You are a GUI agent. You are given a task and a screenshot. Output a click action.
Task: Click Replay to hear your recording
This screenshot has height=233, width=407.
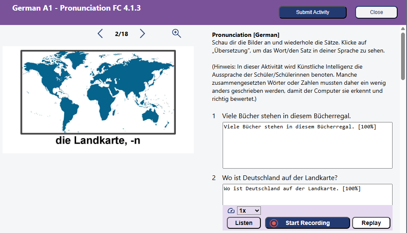[371, 223]
